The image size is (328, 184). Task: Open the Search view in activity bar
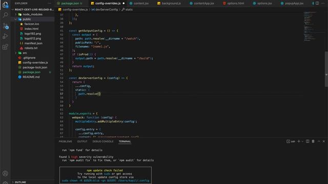point(6,15)
